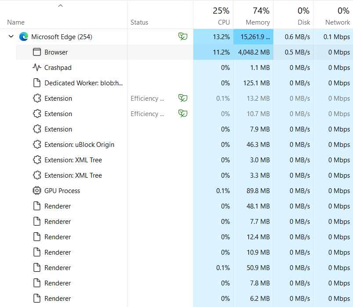Select the Dedicated Worker: blob process

(x=184, y=83)
